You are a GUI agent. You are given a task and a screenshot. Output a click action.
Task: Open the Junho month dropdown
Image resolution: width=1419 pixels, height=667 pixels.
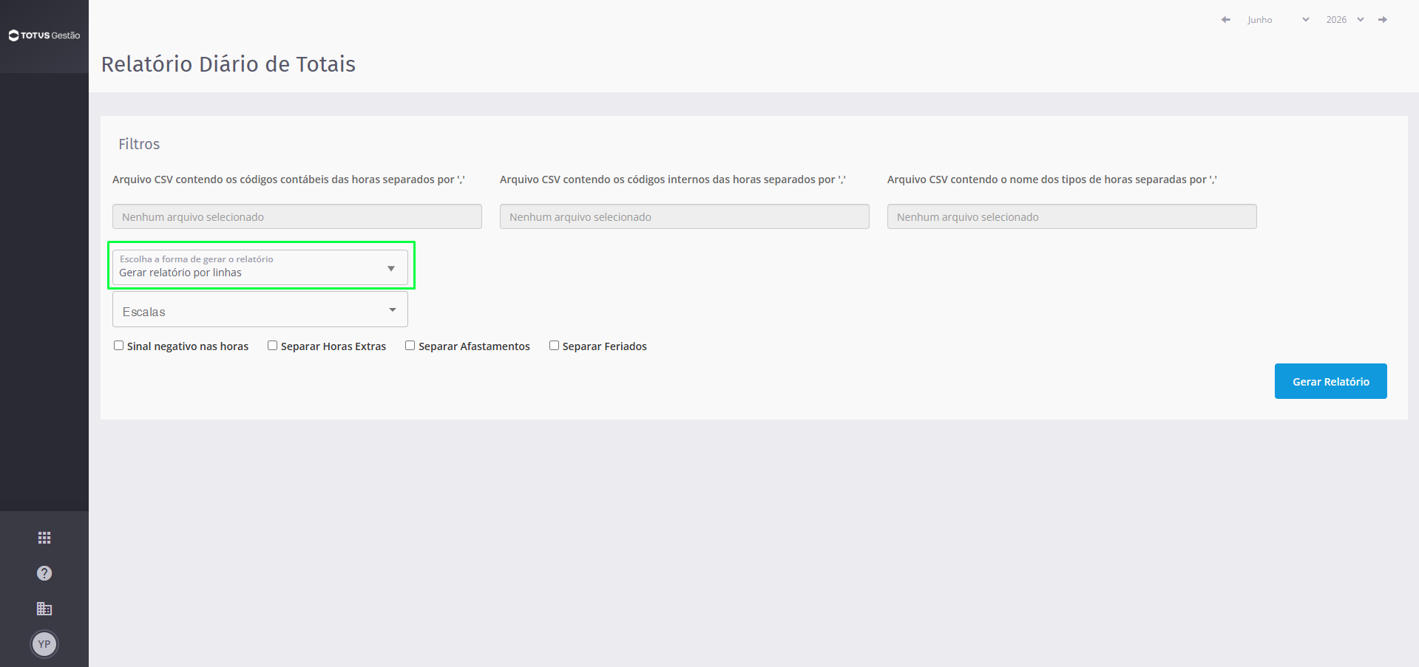1278,20
